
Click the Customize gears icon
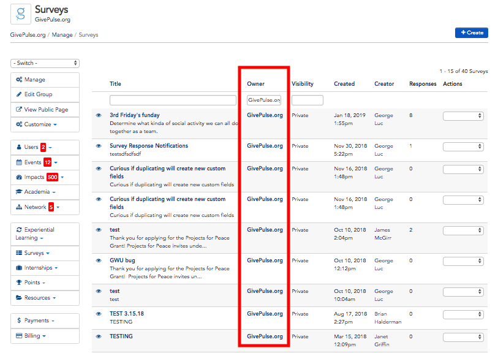(x=19, y=124)
